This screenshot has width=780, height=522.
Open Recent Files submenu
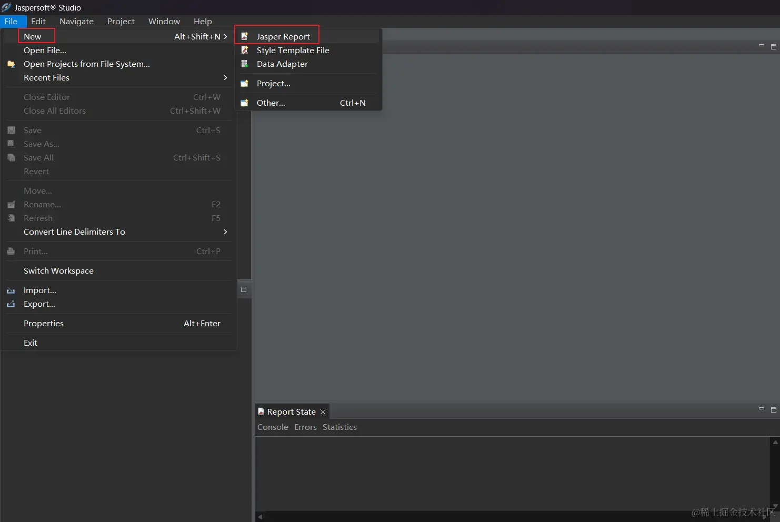(x=119, y=77)
